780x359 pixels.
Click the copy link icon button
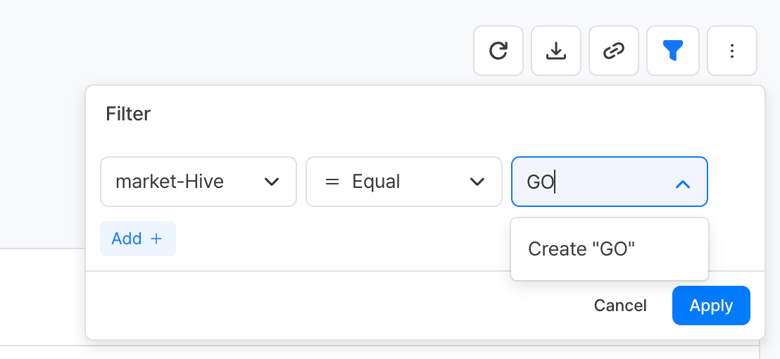click(614, 51)
